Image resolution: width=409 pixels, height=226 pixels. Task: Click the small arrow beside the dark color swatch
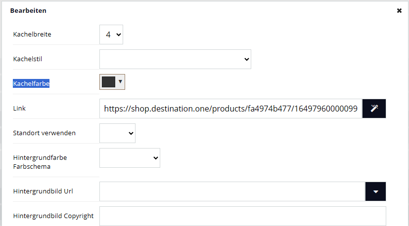coord(120,82)
